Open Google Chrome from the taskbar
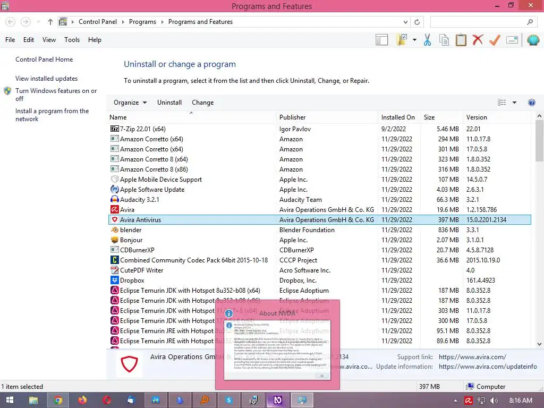Viewport: 544px width, 408px height. pyautogui.click(x=58, y=400)
